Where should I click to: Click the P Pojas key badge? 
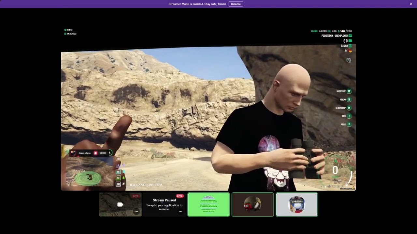point(349,124)
